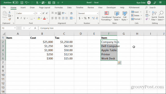Click the Save icon in title bar
Screen dimensions: 166x94
[22, 3]
